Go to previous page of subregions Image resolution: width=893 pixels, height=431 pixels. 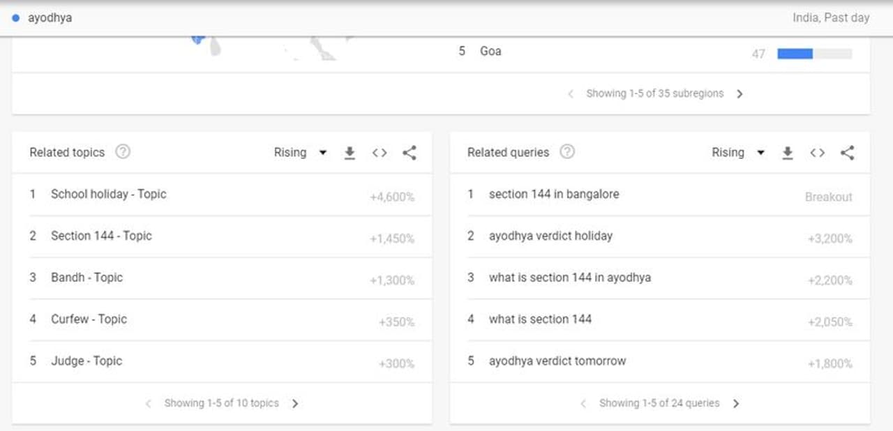[x=571, y=93]
